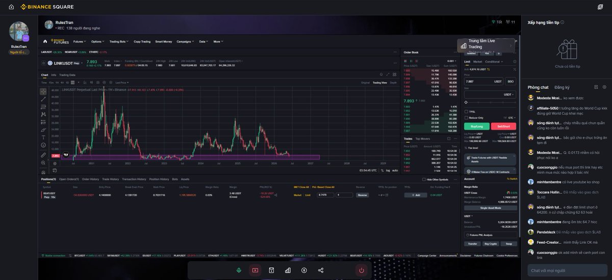The image size is (612, 280).
Task: Click the Binance Futures home icon
Action: pos(45,41)
